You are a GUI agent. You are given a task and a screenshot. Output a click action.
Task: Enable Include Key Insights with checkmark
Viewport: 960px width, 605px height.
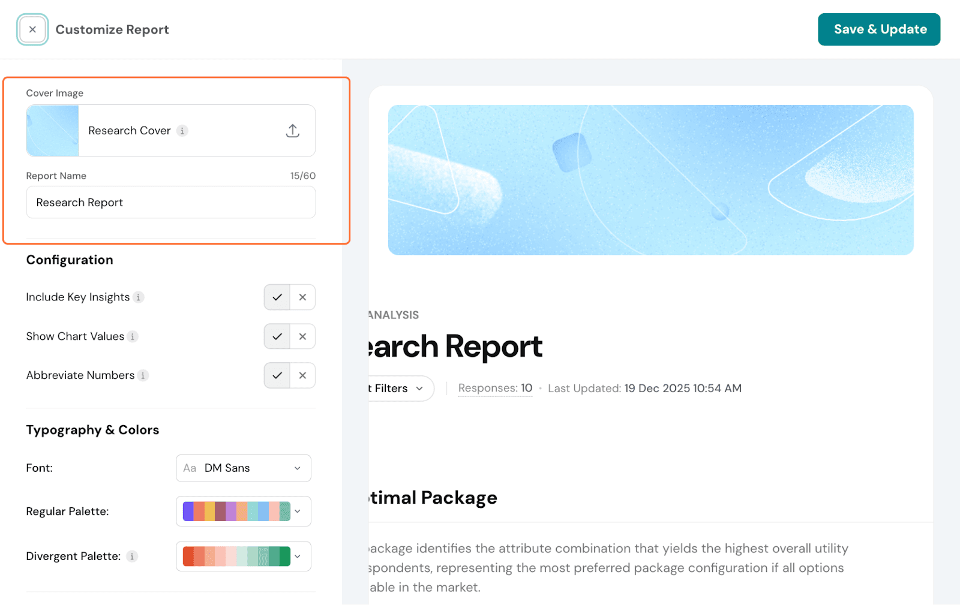pyautogui.click(x=277, y=297)
